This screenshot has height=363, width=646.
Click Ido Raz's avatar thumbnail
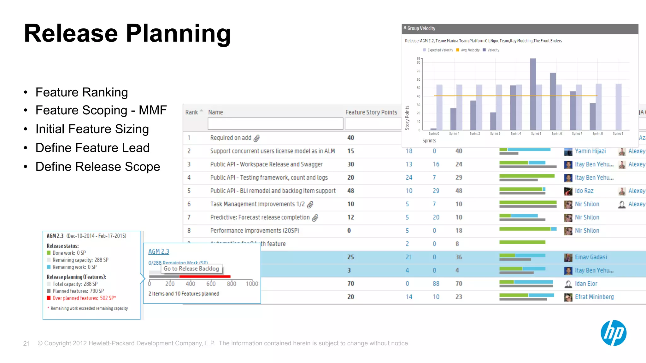[568, 191]
